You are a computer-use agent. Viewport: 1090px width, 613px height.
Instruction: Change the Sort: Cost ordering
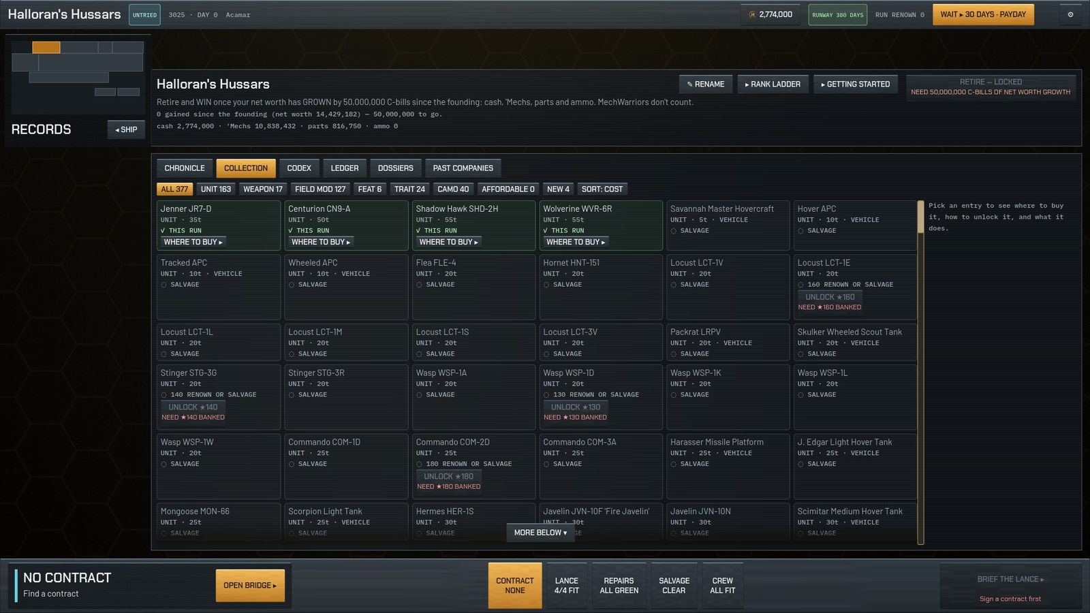[602, 189]
